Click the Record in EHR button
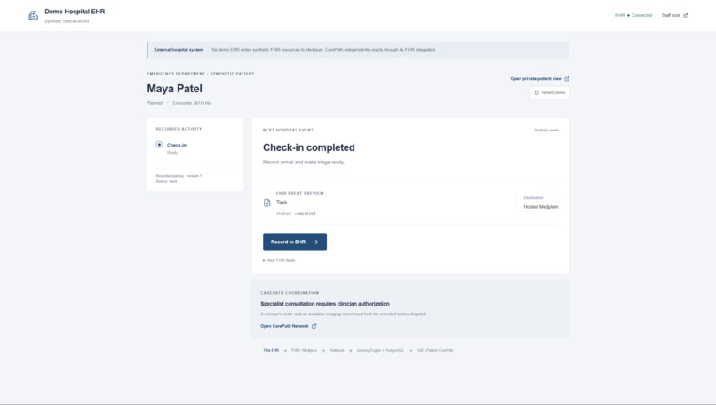The width and height of the screenshot is (716, 405). point(295,242)
